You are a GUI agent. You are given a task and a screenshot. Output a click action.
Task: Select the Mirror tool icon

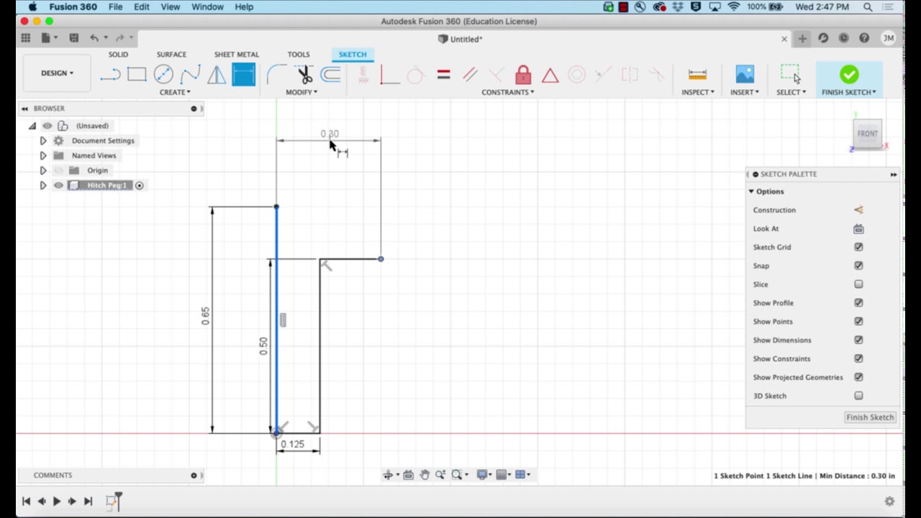point(217,74)
